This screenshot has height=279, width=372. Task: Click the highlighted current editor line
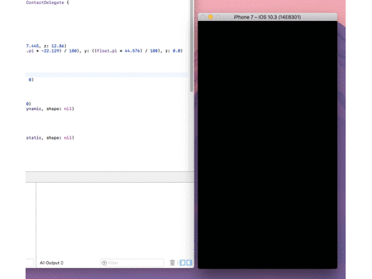[107, 75]
